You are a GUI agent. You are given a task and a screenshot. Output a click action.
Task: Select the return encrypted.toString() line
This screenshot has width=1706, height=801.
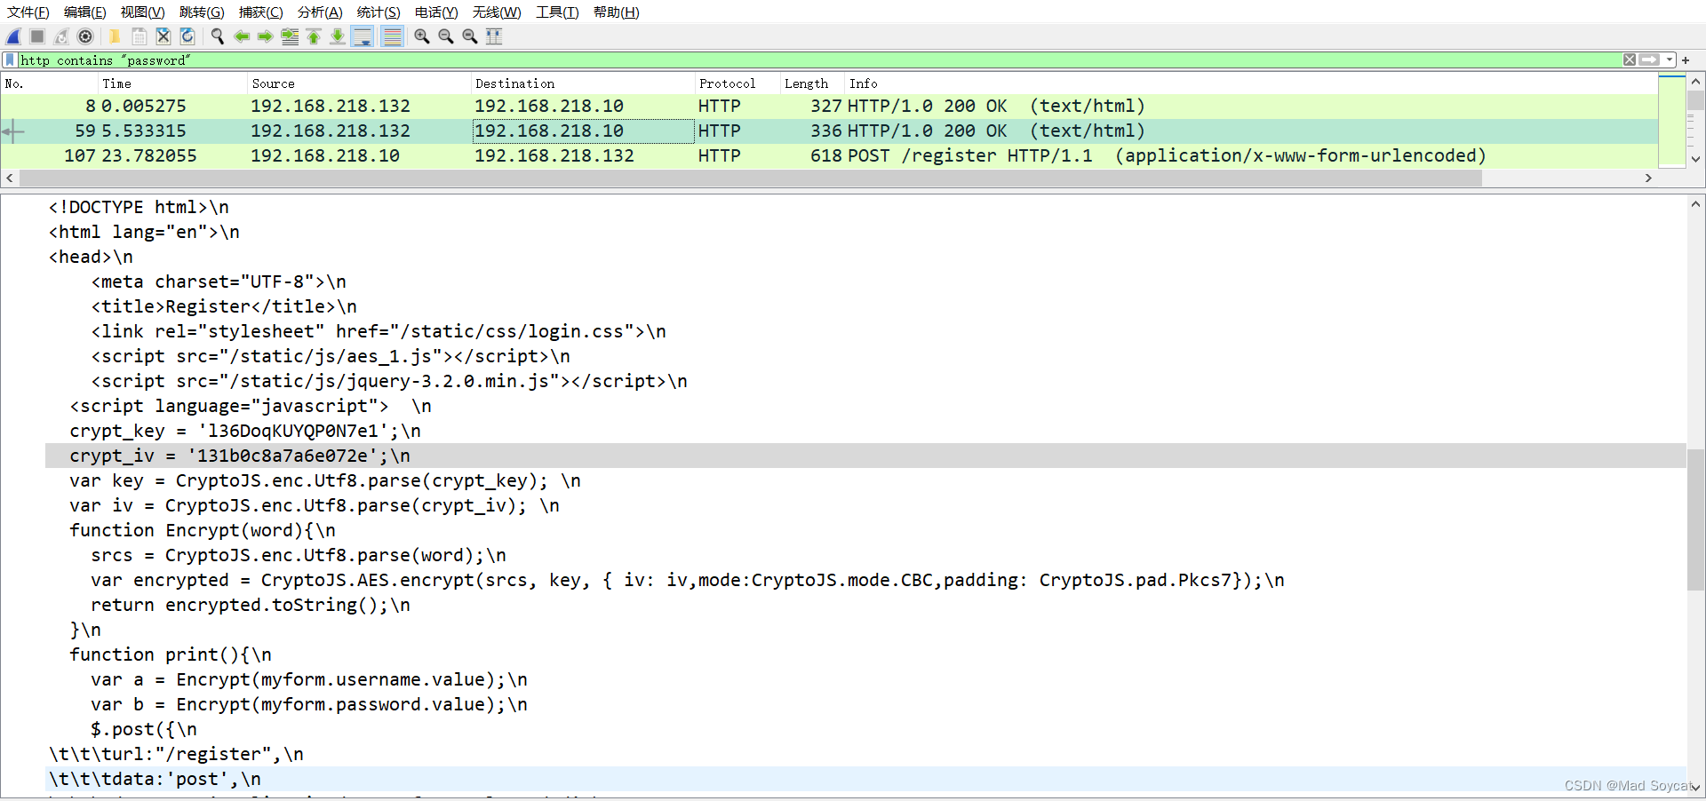click(x=866, y=605)
